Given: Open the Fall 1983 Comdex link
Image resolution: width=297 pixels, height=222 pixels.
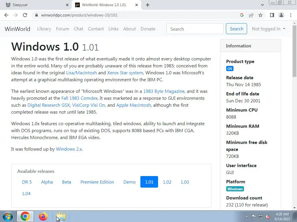Looking at the screenshot, I should pyautogui.click(x=79, y=98).
